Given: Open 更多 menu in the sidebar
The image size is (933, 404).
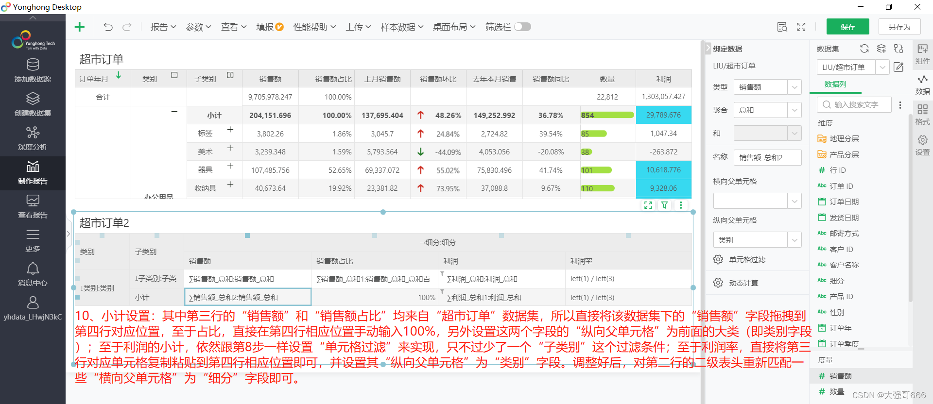Looking at the screenshot, I should (x=33, y=240).
